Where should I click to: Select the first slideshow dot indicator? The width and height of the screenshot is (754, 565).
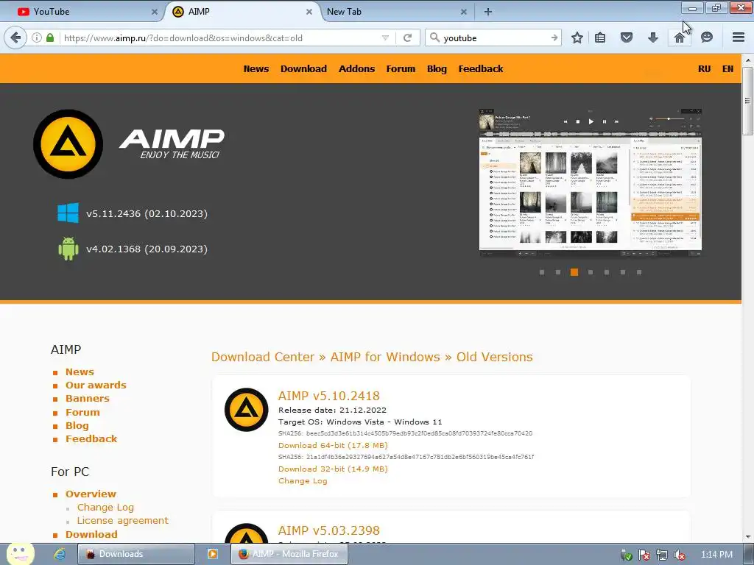(x=542, y=272)
